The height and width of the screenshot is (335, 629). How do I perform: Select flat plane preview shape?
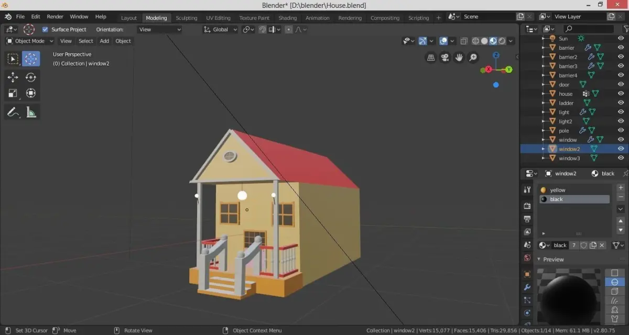pyautogui.click(x=615, y=273)
